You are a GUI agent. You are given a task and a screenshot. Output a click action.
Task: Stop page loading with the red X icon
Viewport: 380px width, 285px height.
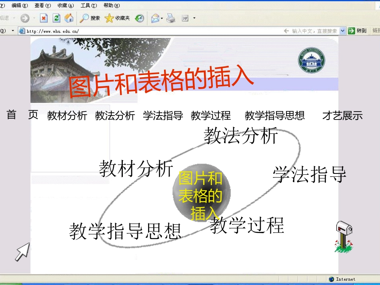point(44,18)
